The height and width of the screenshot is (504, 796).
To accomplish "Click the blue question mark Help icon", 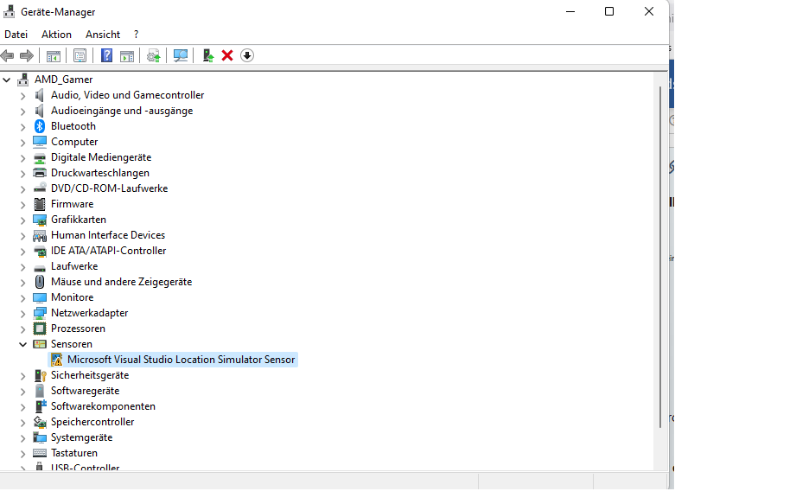I will tap(106, 55).
